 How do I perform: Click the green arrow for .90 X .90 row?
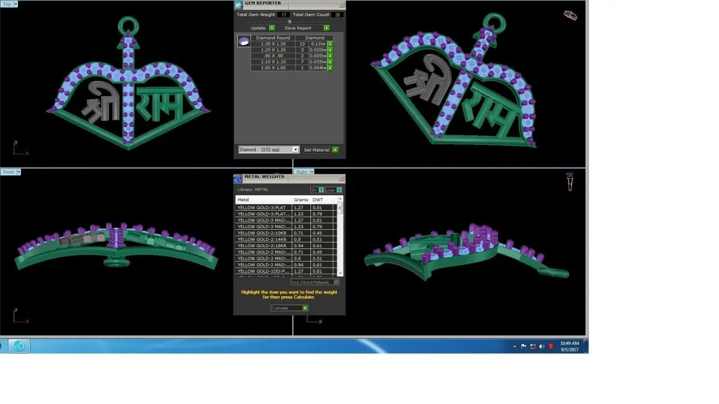pos(330,56)
